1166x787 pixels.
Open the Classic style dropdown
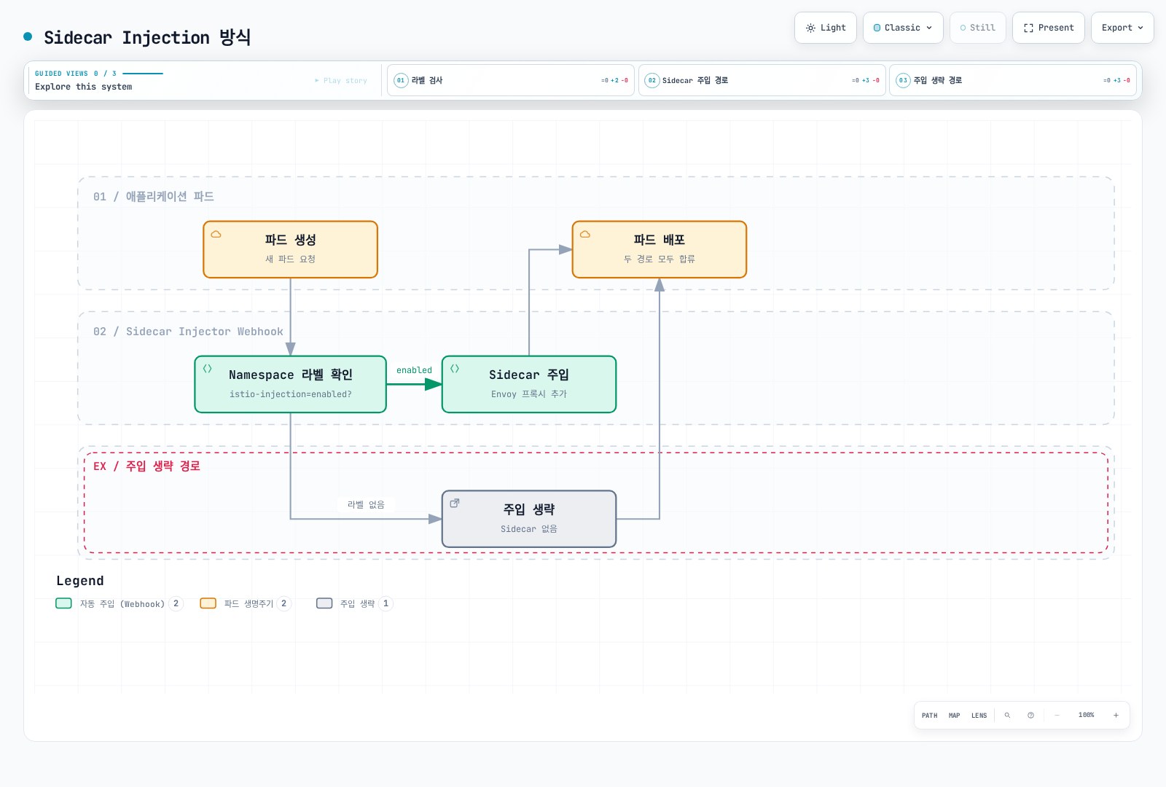coord(903,28)
